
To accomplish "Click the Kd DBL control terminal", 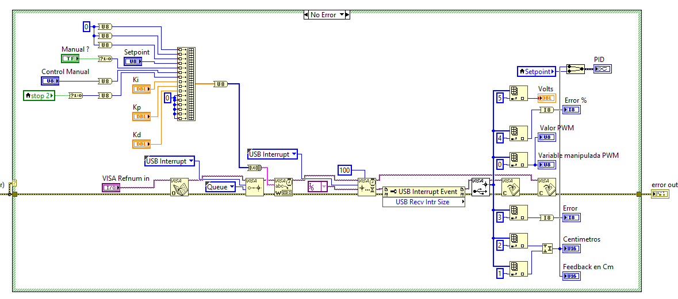I will [142, 143].
